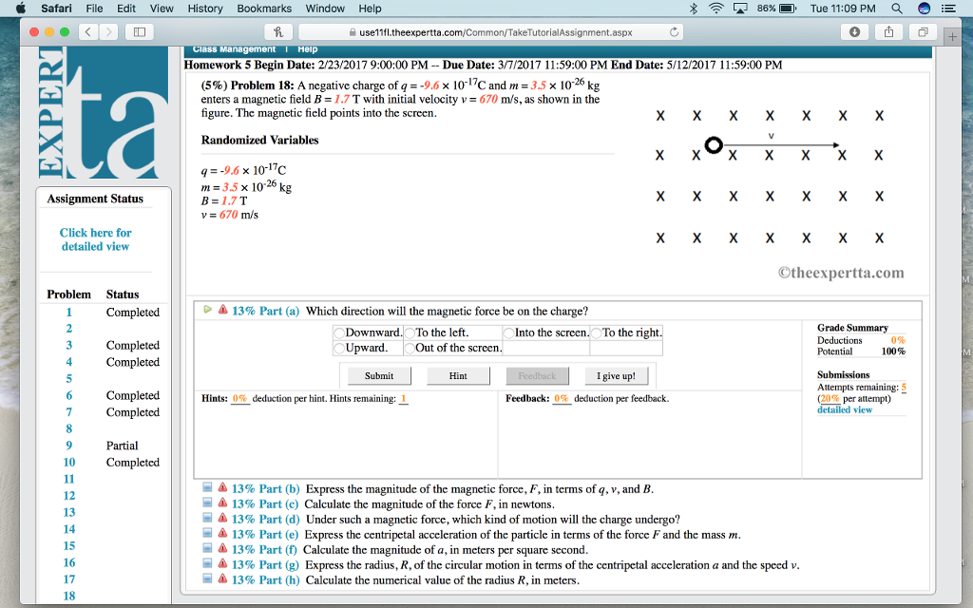Open the Bookmarks menu
Image resolution: width=973 pixels, height=608 pixels.
click(x=264, y=8)
